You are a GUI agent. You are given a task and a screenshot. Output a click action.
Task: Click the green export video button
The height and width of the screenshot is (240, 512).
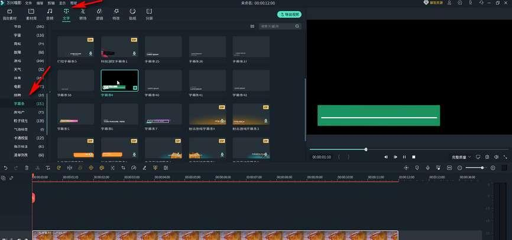pos(289,15)
